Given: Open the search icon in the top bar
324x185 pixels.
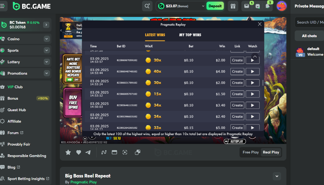Looking at the screenshot, I should (147, 6).
